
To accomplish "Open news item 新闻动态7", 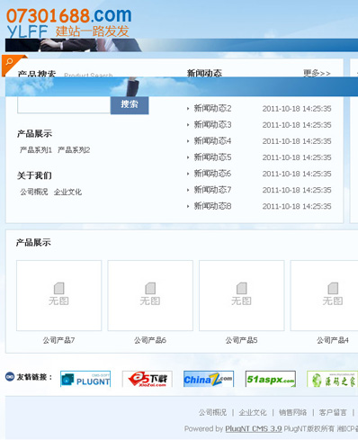I will point(212,190).
